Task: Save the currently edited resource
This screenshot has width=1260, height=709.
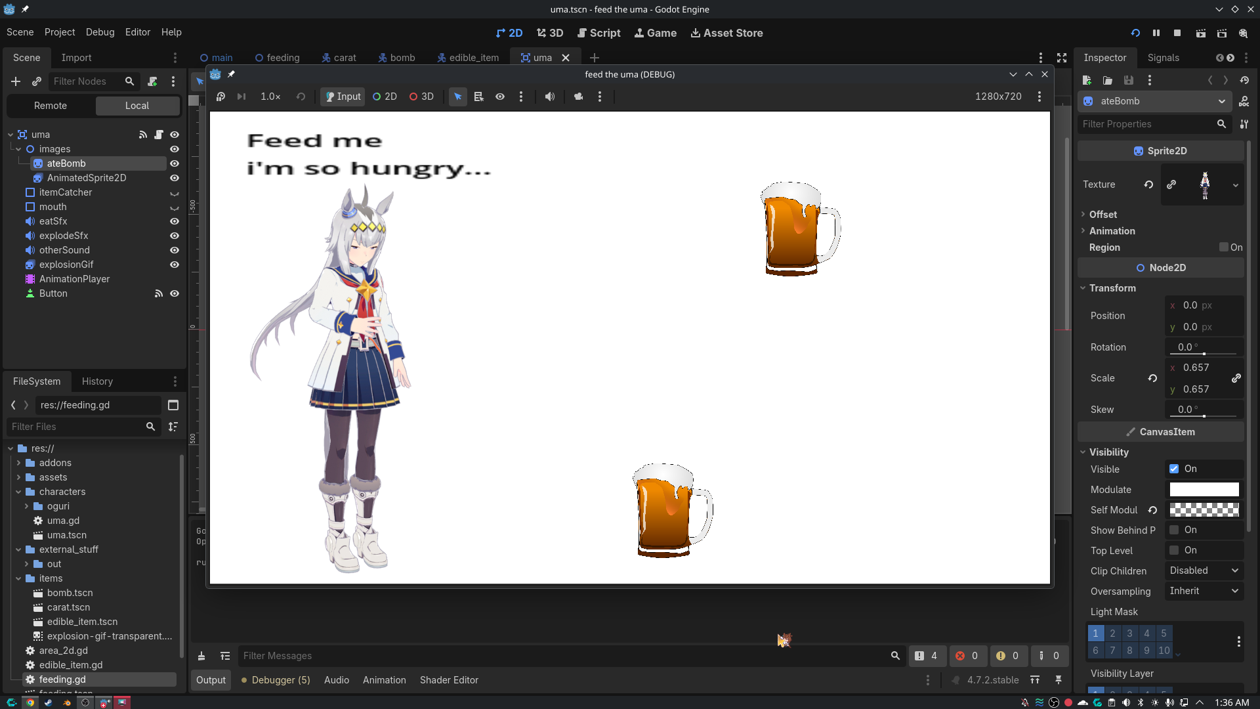Action: (x=1129, y=80)
